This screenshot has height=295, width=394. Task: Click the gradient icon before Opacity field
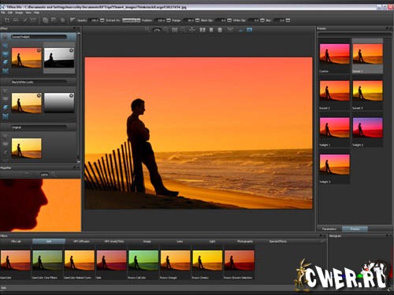(x=72, y=20)
